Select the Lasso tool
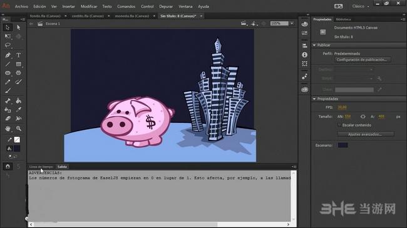Image resolution: width=407 pixels, height=228 pixels. point(8,45)
